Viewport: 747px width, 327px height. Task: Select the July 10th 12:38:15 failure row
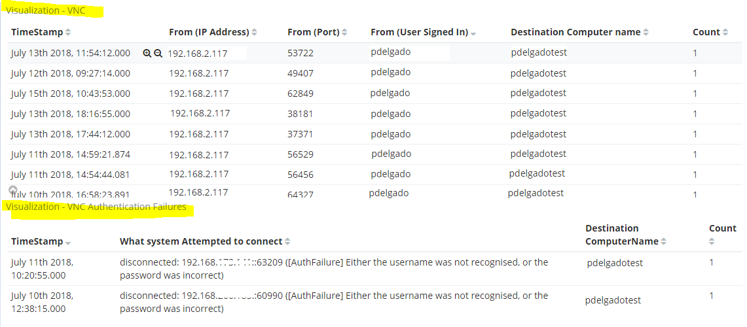(x=373, y=302)
